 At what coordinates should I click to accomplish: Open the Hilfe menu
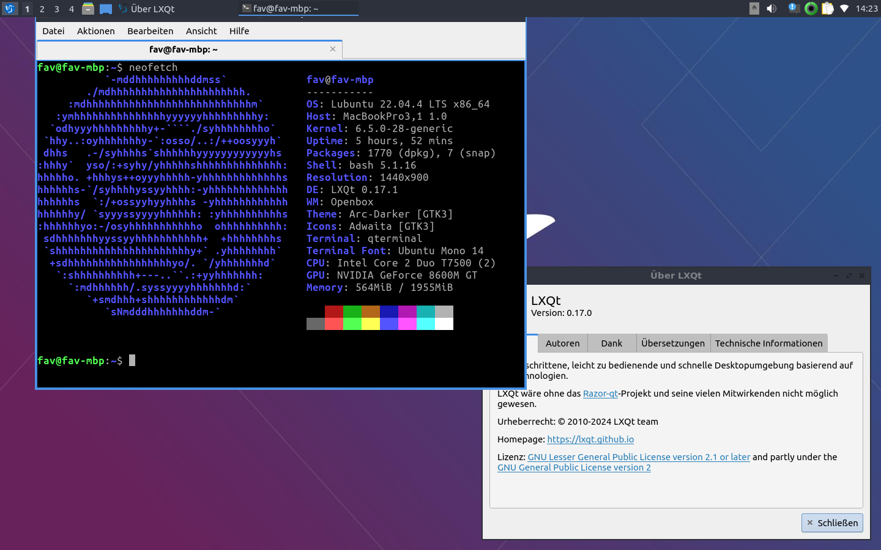pos(239,31)
